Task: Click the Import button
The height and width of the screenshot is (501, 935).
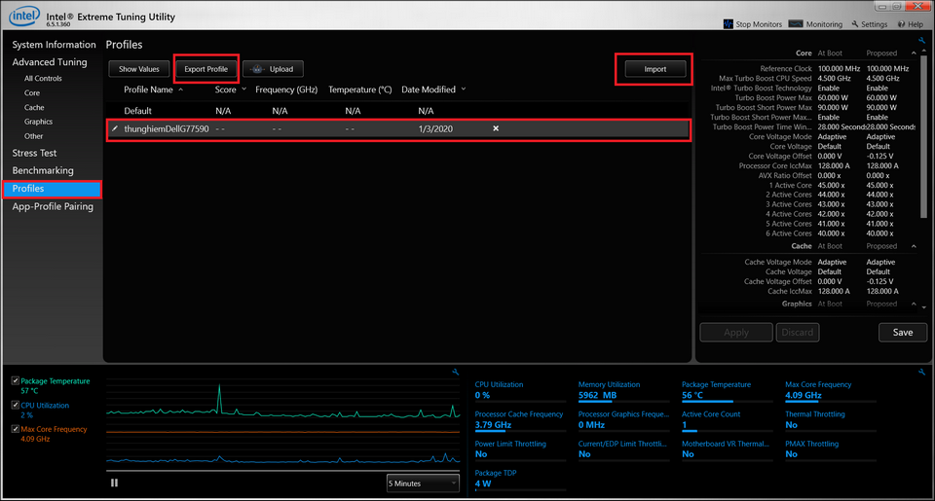Action: 654,69
